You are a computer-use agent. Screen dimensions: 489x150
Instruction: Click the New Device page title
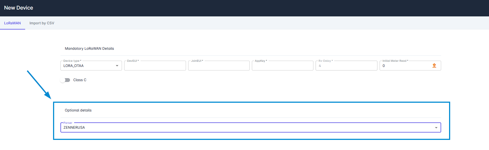(x=19, y=8)
